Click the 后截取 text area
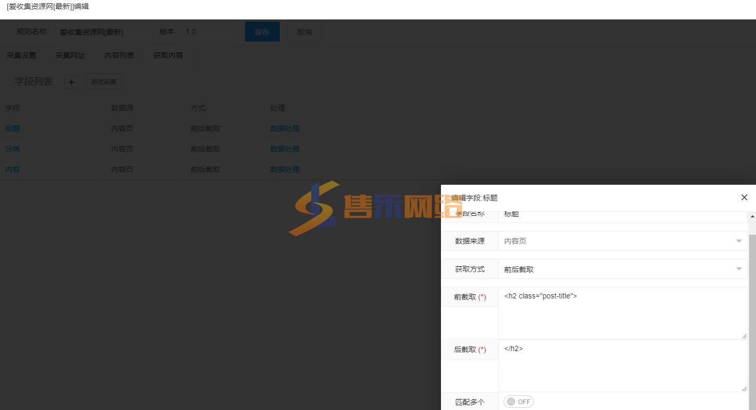 (x=623, y=366)
